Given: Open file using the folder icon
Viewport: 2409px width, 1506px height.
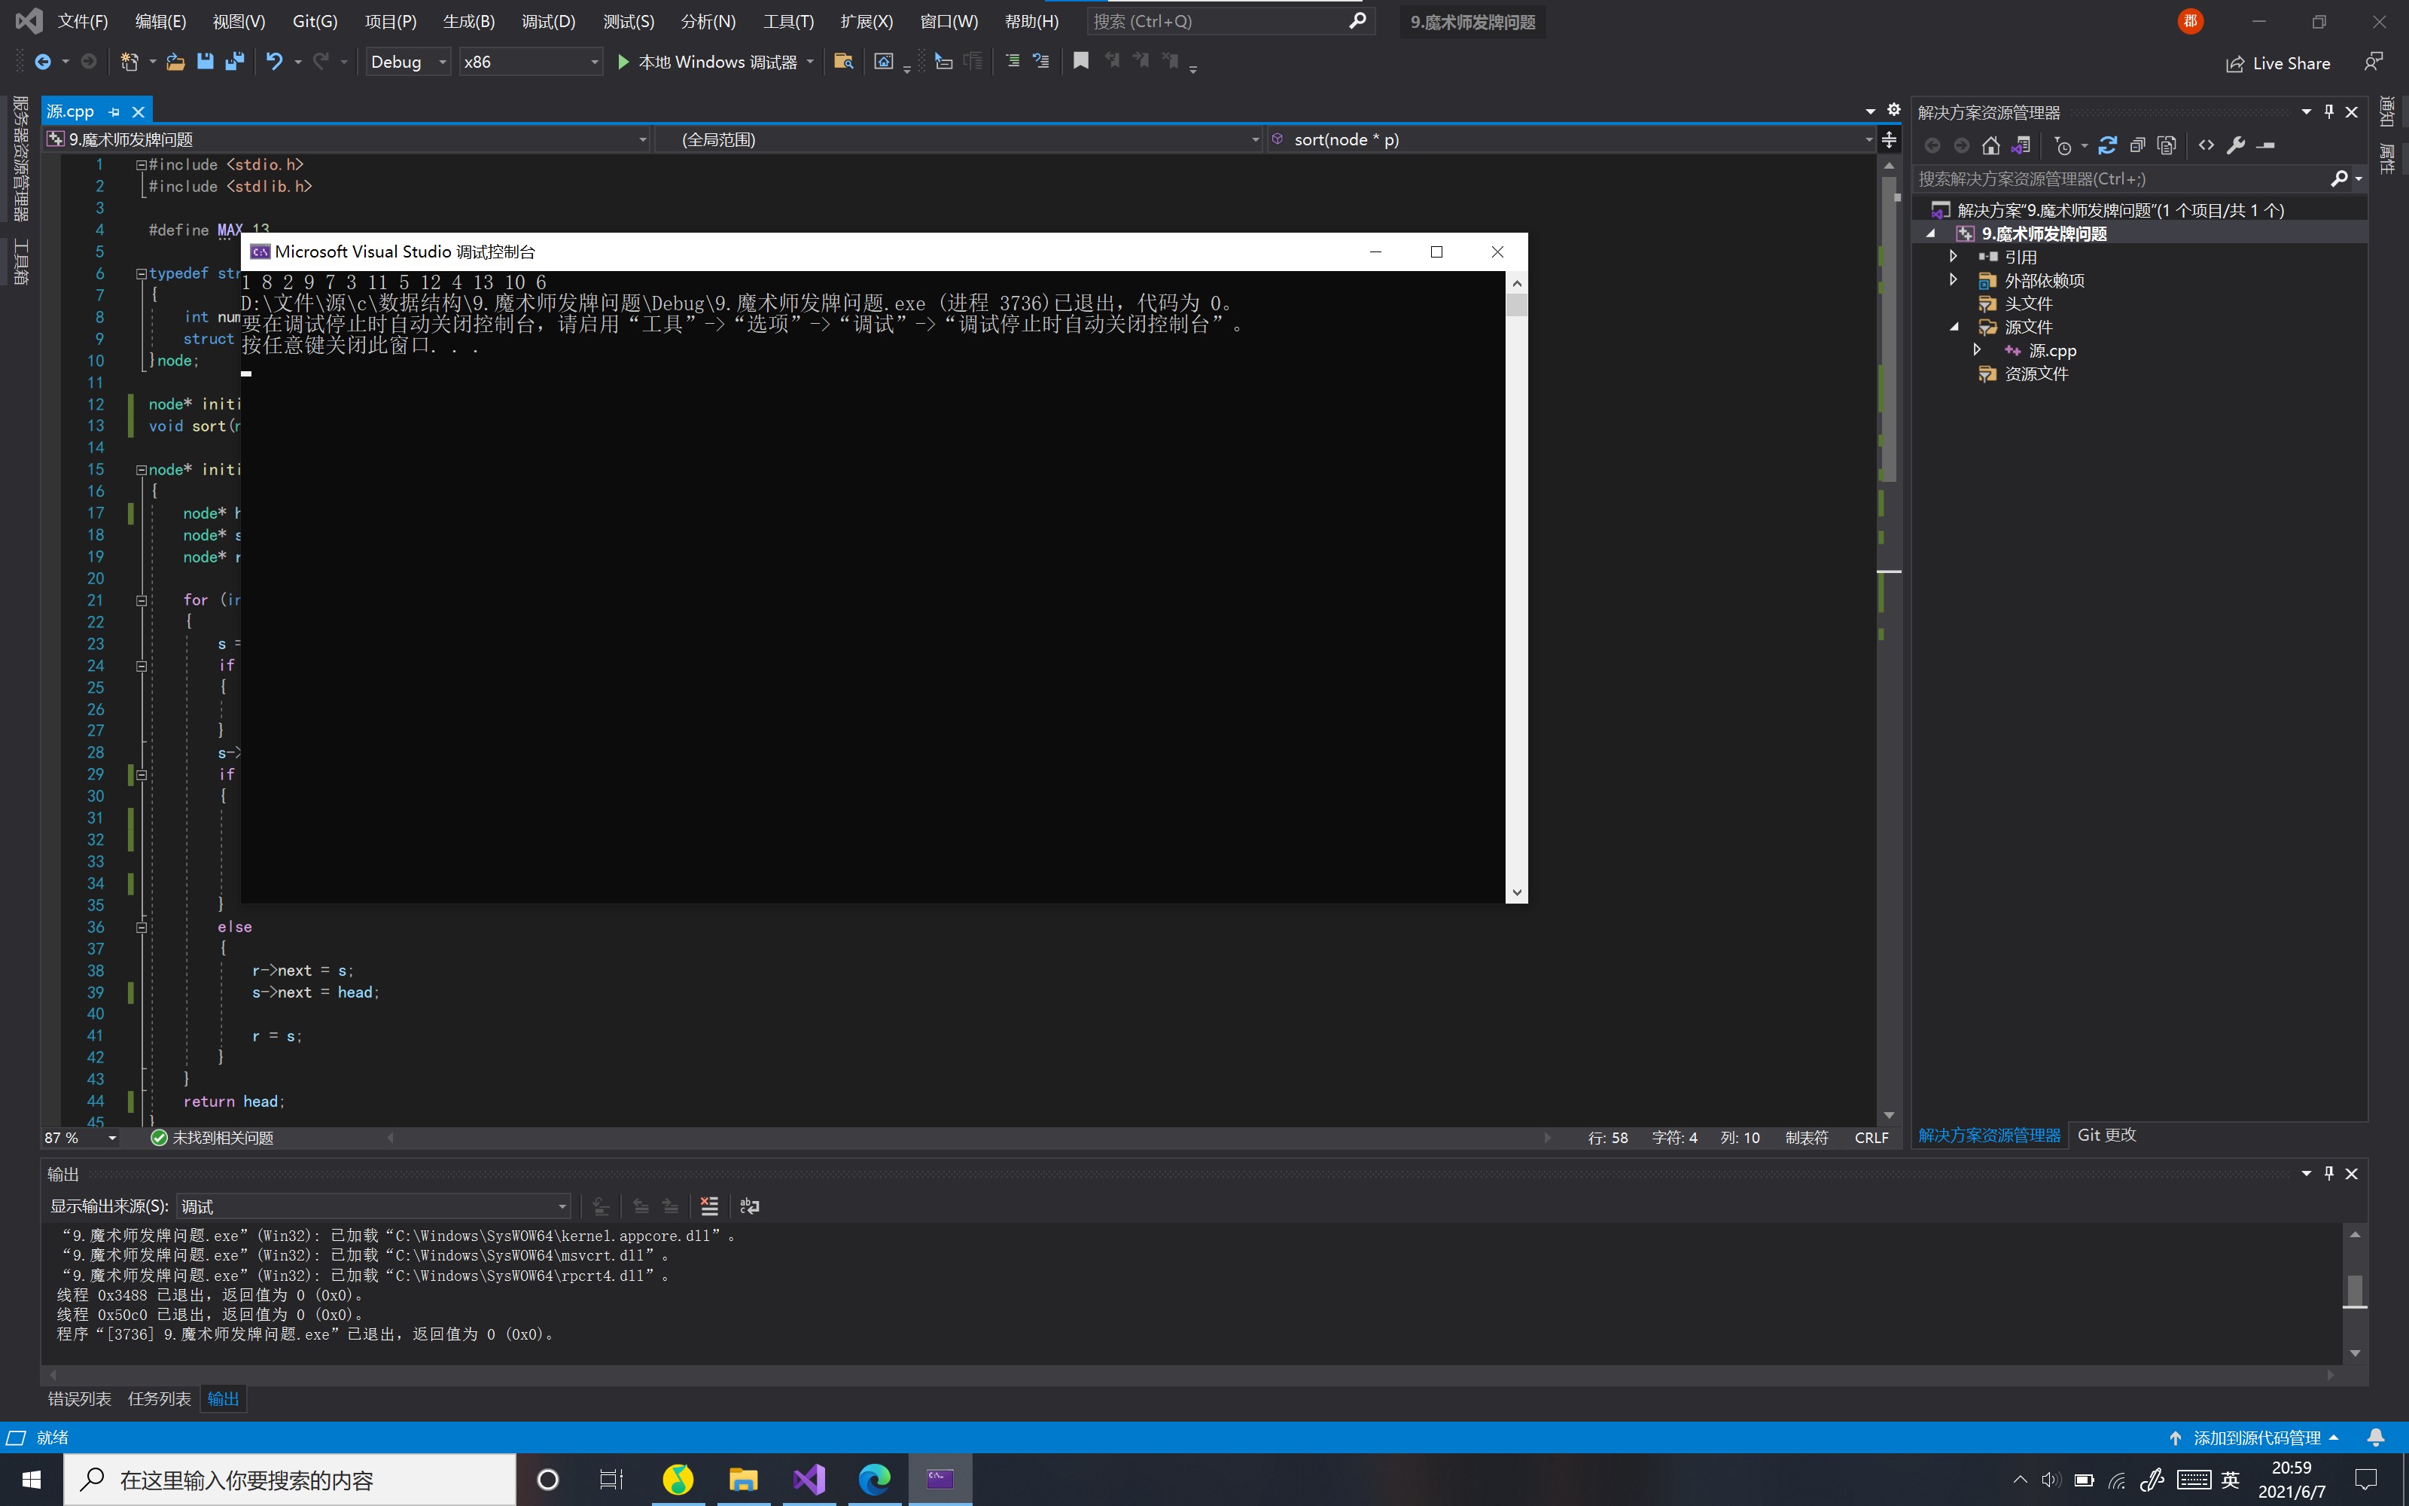Looking at the screenshot, I should [176, 62].
